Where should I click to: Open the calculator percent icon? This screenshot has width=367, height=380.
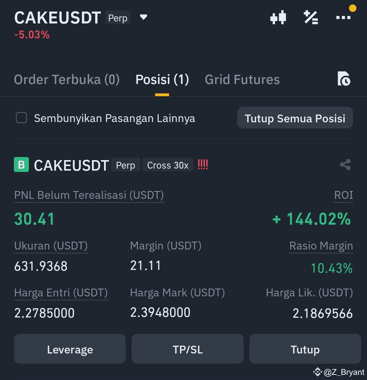tap(311, 17)
